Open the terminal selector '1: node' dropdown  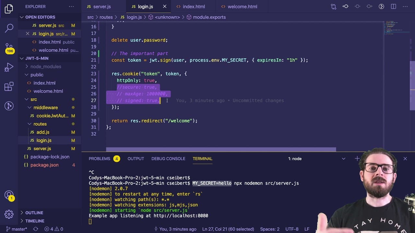[316, 159]
